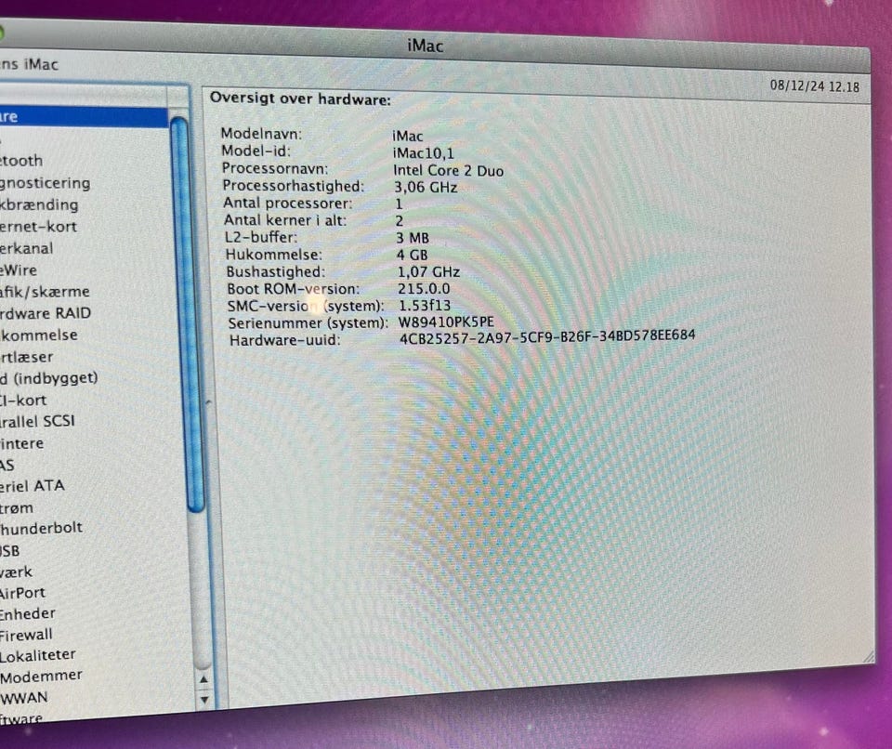The height and width of the screenshot is (749, 892).
Task: Open the USB sidebar entry
Action: tap(9, 550)
